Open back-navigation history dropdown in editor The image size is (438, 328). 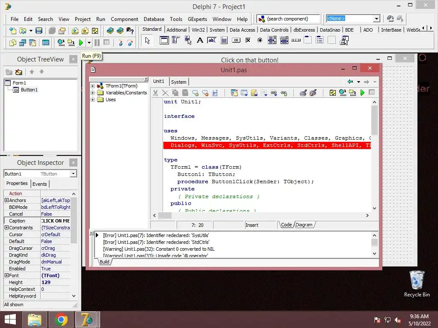pos(359,82)
